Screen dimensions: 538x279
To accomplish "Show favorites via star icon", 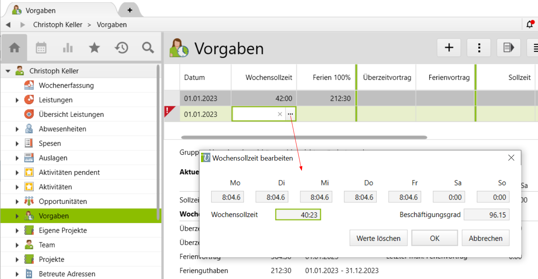I will coord(94,48).
